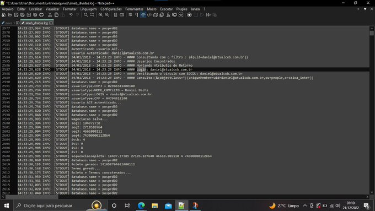
Task: Redo the last undone action
Action: click(77, 15)
